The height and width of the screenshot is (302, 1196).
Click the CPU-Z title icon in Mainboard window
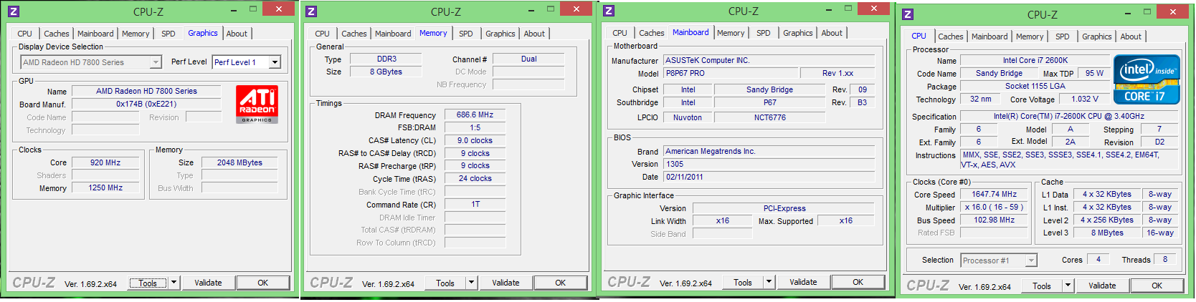(608, 11)
